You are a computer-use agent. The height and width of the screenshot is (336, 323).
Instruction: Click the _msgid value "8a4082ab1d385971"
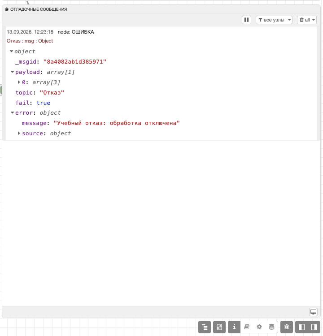click(x=74, y=62)
